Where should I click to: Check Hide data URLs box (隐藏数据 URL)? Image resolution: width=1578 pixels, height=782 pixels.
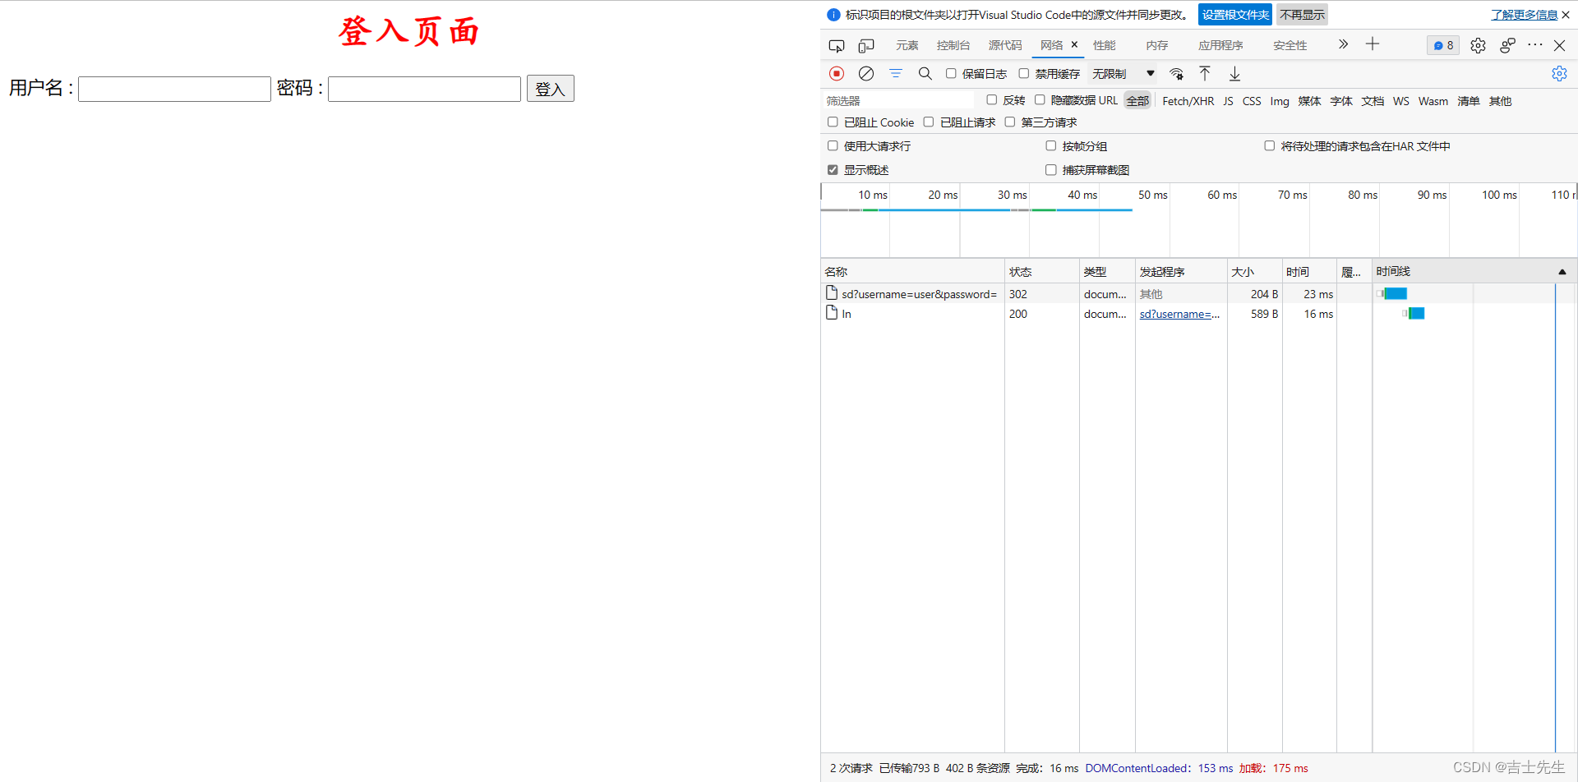[x=1040, y=100]
